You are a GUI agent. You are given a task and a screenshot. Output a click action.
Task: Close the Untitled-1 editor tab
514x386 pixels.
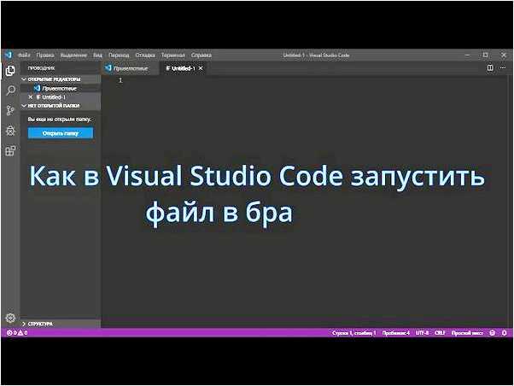201,68
